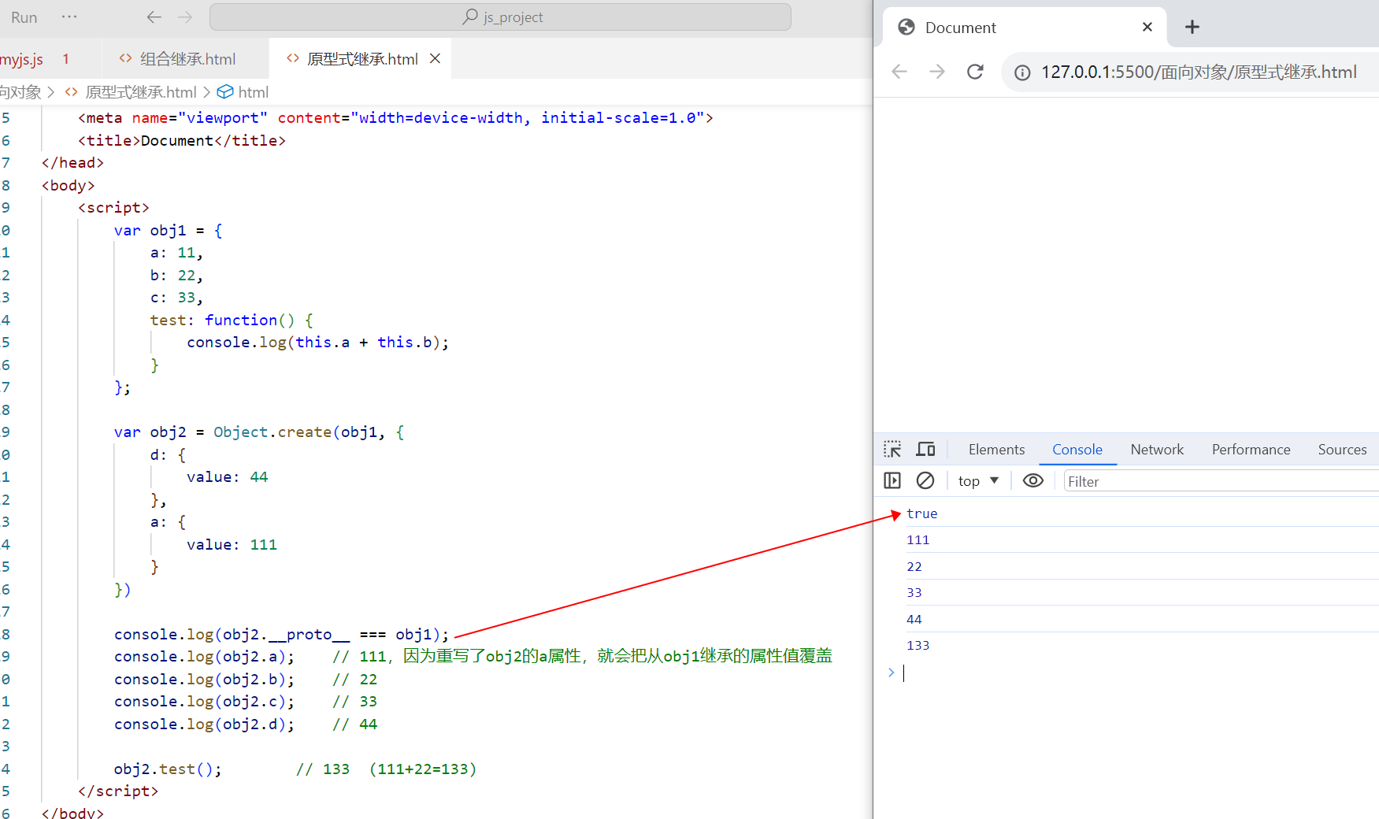This screenshot has height=819, width=1379.
Task: Click the html breadcrumb symbol
Action: [x=243, y=92]
